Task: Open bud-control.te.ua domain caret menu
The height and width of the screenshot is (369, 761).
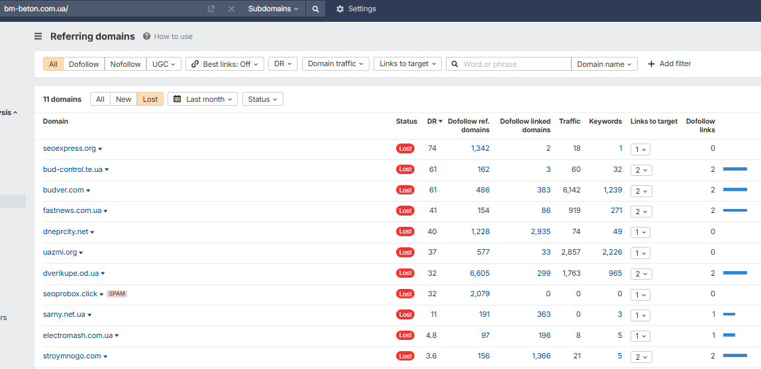Action: [107, 170]
